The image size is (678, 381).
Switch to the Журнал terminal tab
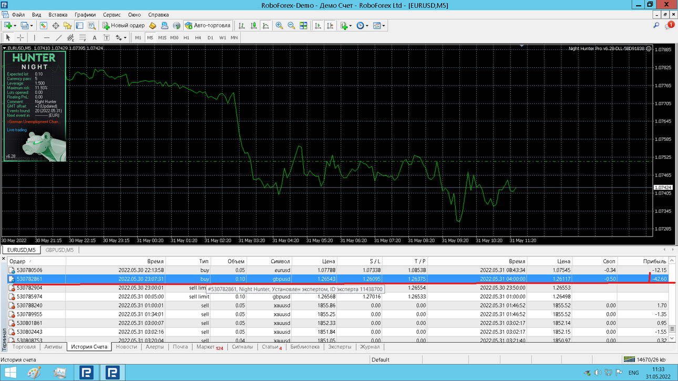click(370, 347)
